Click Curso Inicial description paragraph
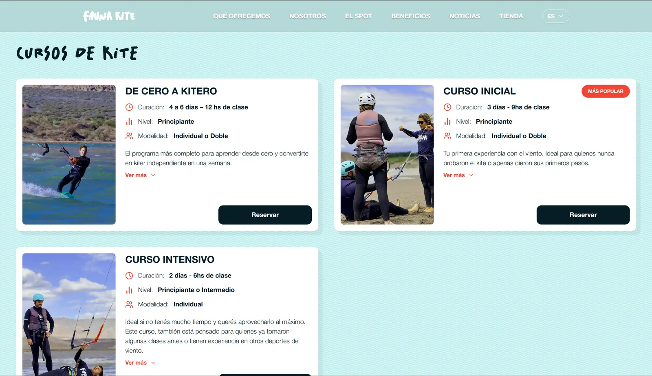This screenshot has width=652, height=376. [529, 158]
